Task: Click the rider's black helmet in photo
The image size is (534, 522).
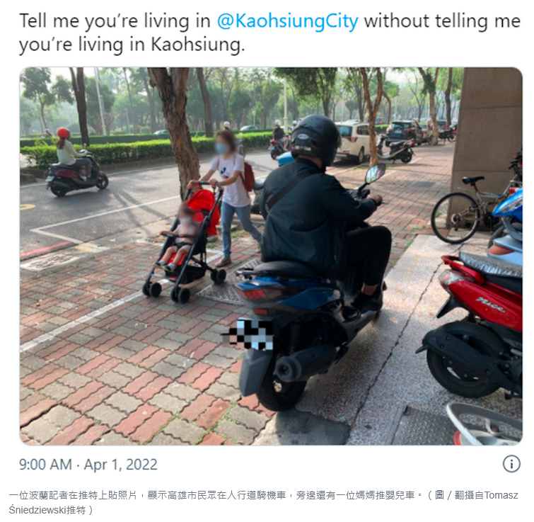Action: click(315, 140)
